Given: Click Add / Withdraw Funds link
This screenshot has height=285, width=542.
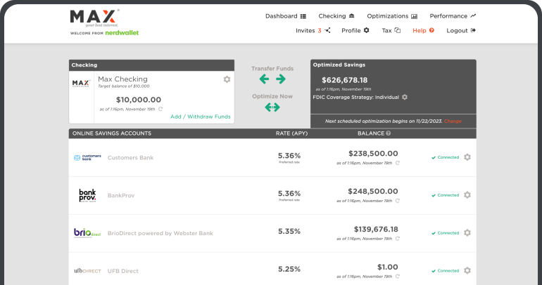Looking at the screenshot, I should 200,117.
